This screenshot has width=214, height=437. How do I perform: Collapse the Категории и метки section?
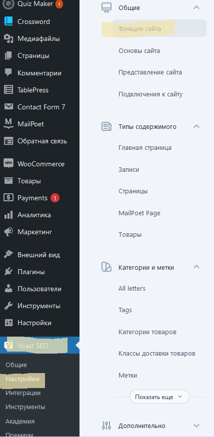pyautogui.click(x=196, y=267)
